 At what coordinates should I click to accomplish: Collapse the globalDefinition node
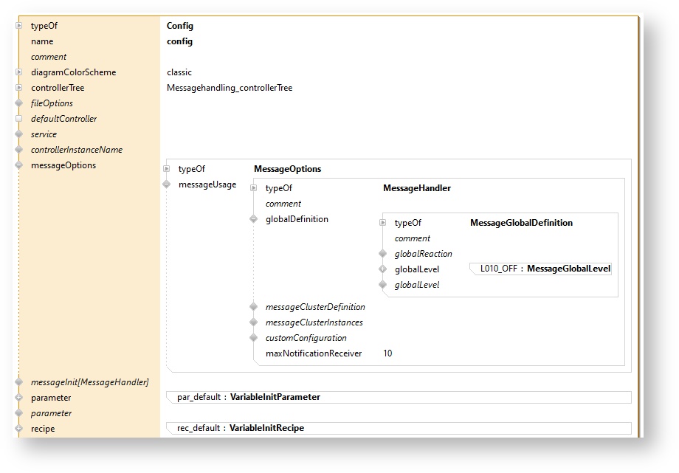coord(253,219)
